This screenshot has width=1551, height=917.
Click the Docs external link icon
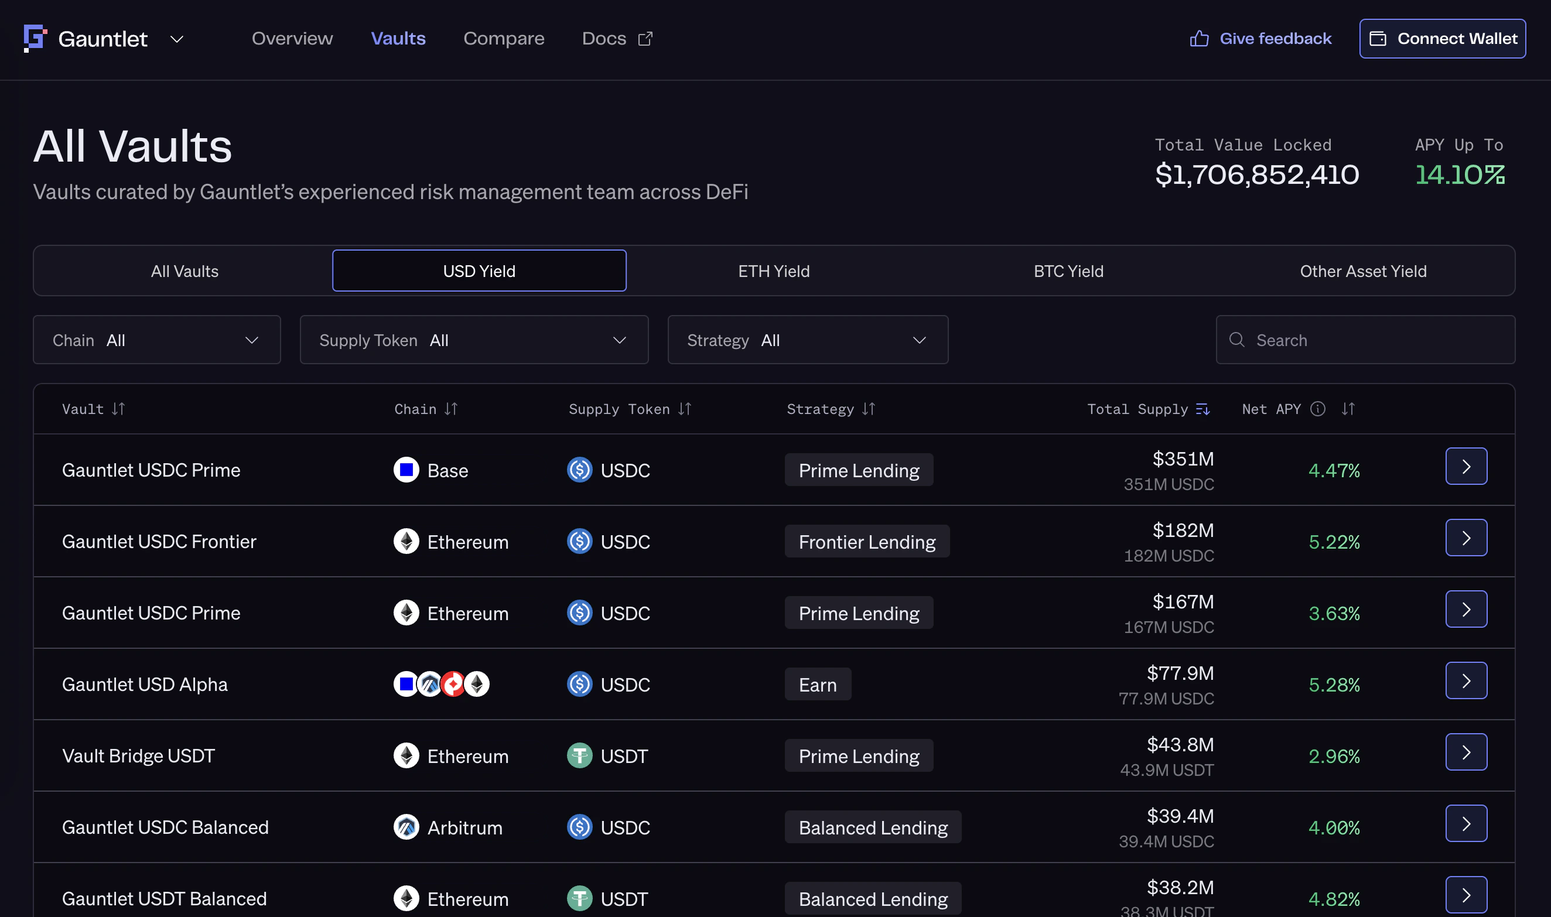645,38
